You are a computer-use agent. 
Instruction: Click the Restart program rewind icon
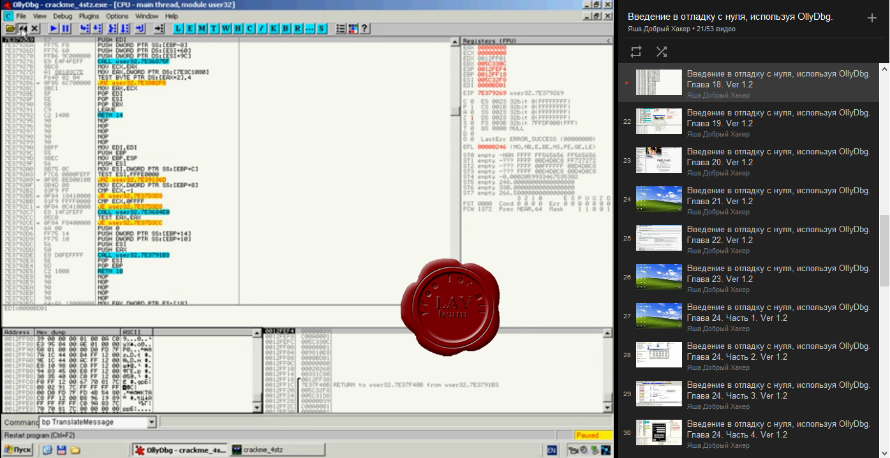pyautogui.click(x=23, y=28)
